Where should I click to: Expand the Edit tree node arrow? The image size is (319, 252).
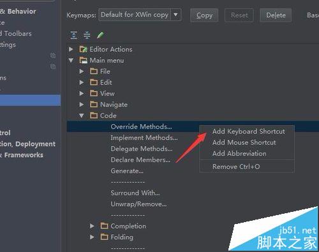tap(82, 82)
